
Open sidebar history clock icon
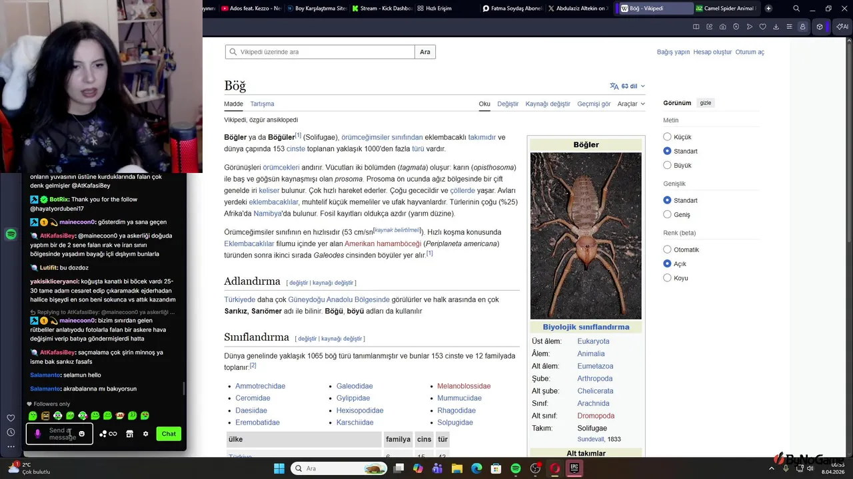11,432
